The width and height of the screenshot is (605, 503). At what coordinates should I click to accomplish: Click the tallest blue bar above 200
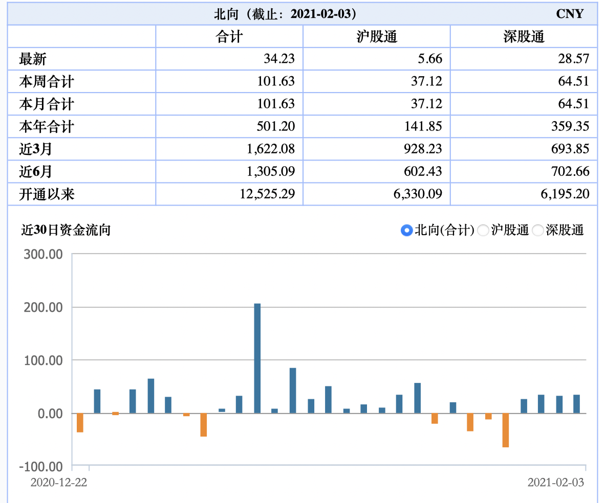pos(257,358)
